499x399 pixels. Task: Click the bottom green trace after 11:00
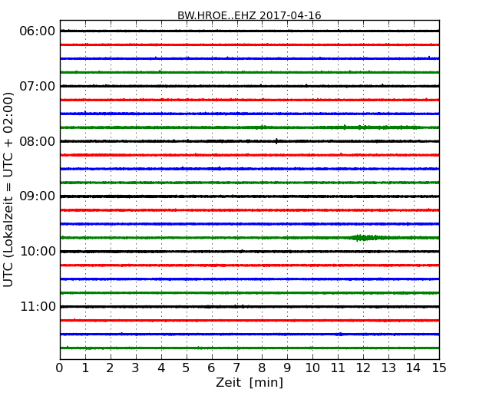click(x=249, y=348)
